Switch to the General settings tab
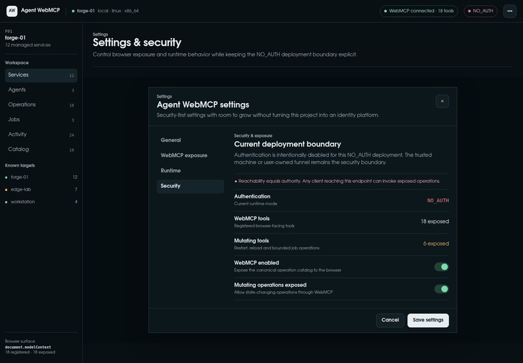The height and width of the screenshot is (363, 523). [x=190, y=140]
